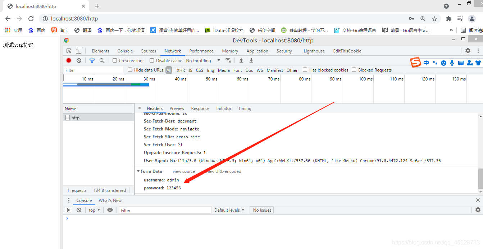The image size is (483, 249).
Task: Create a live expression with the eye icon
Action: [x=110, y=210]
